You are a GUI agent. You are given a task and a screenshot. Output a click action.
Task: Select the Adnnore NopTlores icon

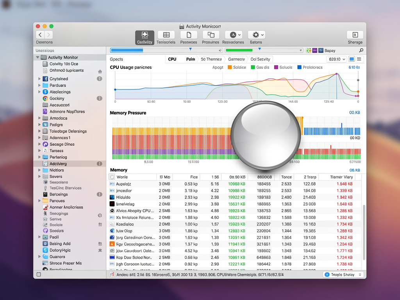(45, 111)
